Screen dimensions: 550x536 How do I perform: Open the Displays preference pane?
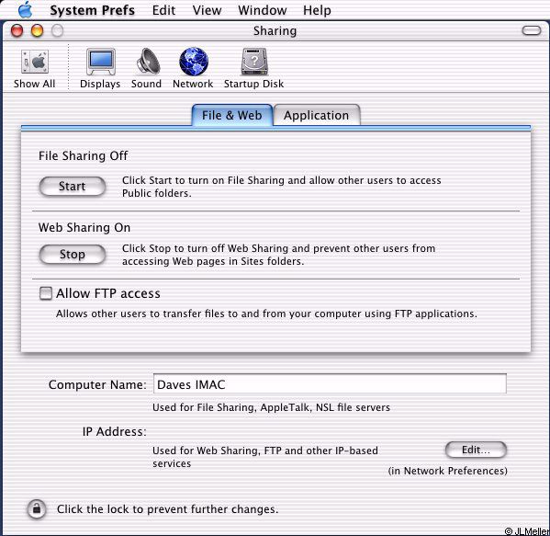coord(101,62)
